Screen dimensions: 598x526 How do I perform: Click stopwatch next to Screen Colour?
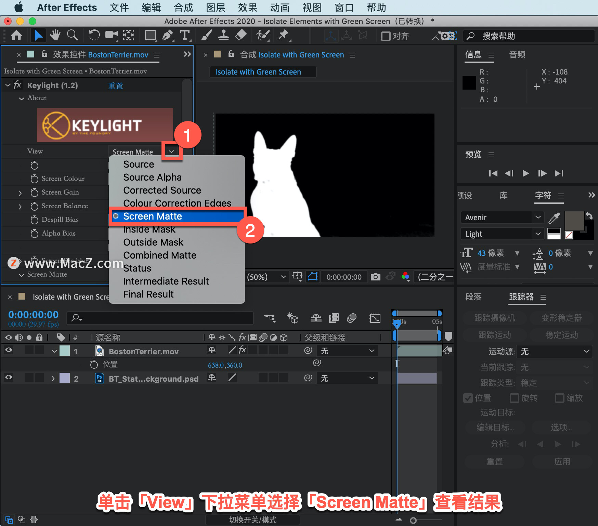click(x=34, y=179)
